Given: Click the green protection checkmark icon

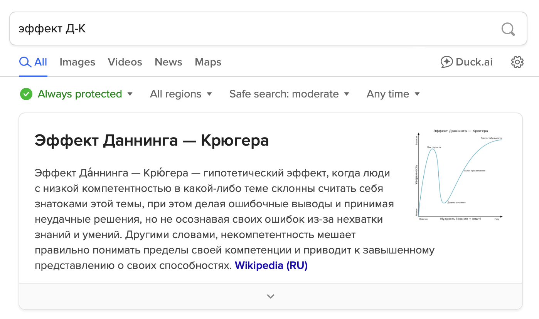Looking at the screenshot, I should tap(26, 94).
